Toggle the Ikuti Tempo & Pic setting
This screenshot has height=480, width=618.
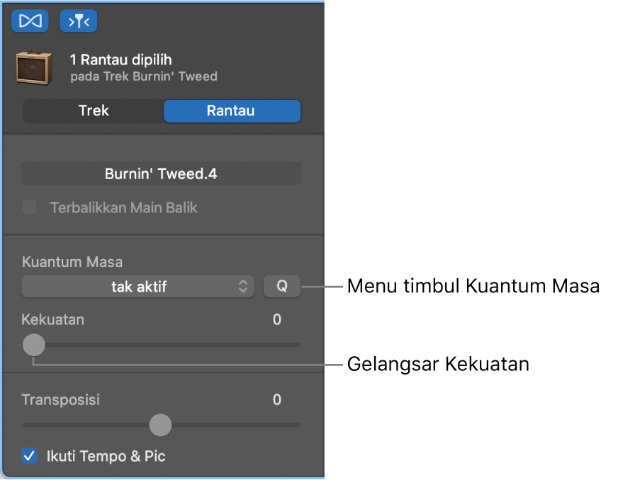(29, 456)
